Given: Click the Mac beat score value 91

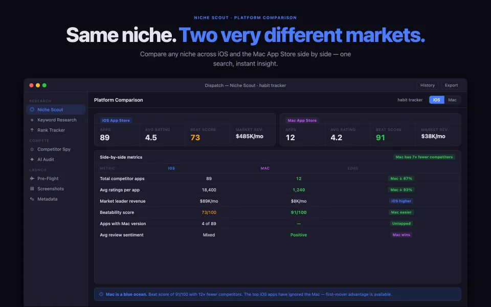Looking at the screenshot, I should pos(381,138).
